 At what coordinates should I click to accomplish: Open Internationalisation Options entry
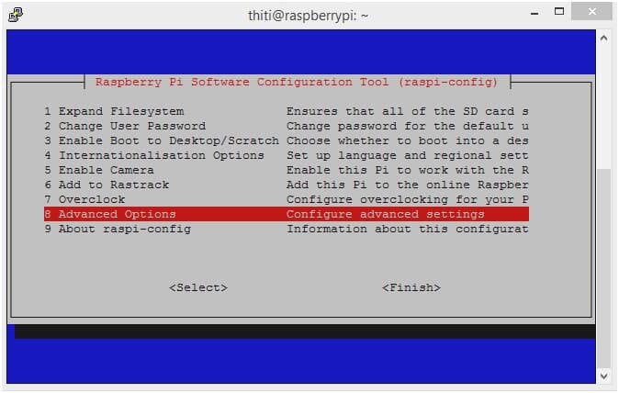287,155
